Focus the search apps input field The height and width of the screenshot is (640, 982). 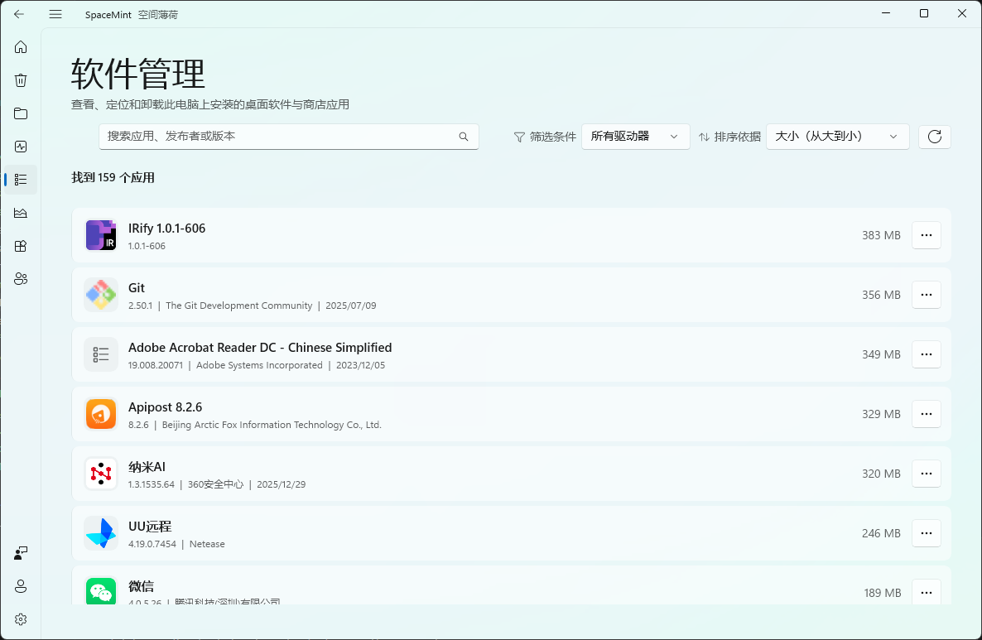pos(289,137)
